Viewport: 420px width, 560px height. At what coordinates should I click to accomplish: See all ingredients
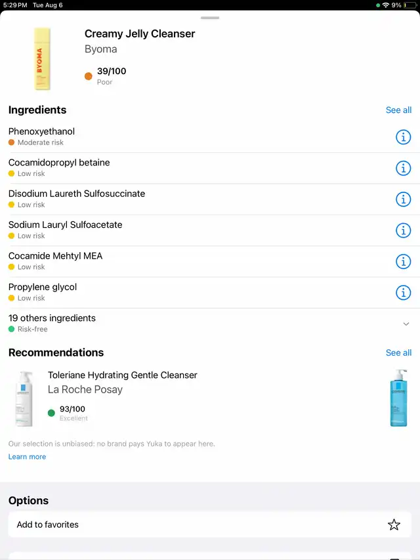tap(398, 110)
